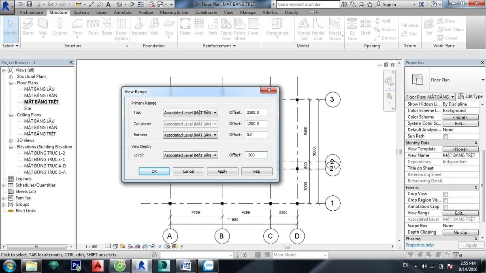Select the Model Line tool
The width and height of the screenshot is (486, 273).
(318, 29)
